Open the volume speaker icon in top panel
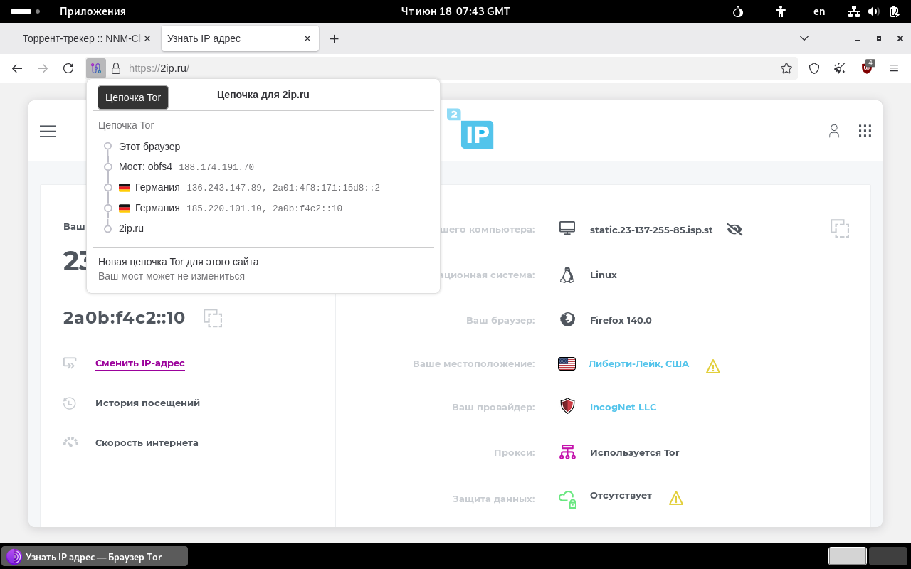The image size is (911, 569). pyautogui.click(x=873, y=11)
